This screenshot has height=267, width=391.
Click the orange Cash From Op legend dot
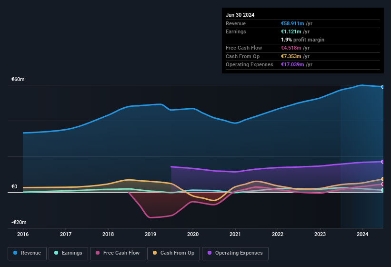tap(155, 253)
